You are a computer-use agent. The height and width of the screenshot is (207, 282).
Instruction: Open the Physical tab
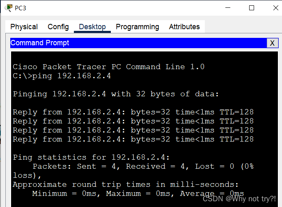(x=24, y=27)
